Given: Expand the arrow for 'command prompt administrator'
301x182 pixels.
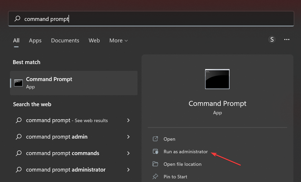Looking at the screenshot, I should [x=128, y=169].
